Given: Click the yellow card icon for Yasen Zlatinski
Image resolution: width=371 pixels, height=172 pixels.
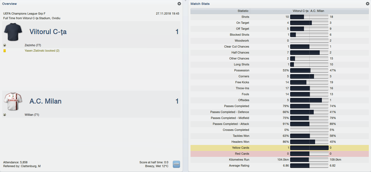Looking at the screenshot, I should 5,51.
